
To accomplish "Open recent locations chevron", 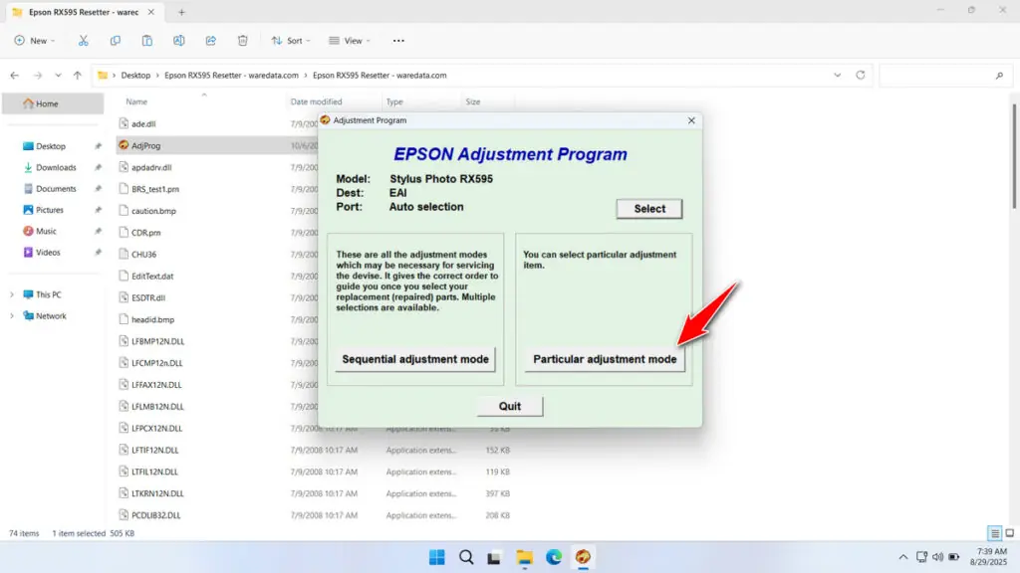I will pyautogui.click(x=58, y=76).
